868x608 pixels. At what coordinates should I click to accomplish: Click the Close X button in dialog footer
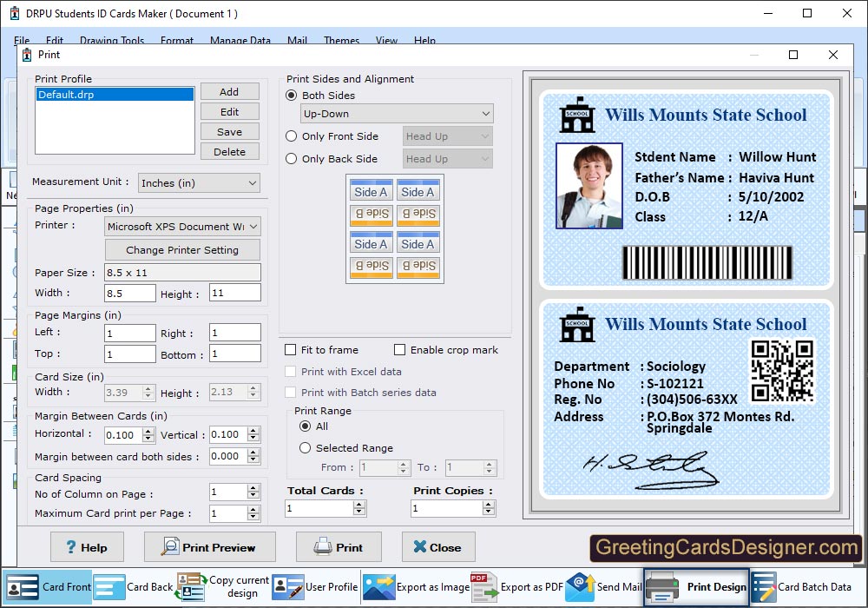[x=438, y=547]
